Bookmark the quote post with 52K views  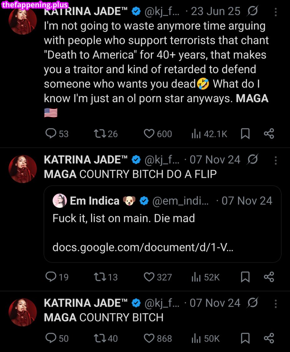pyautogui.click(x=245, y=277)
